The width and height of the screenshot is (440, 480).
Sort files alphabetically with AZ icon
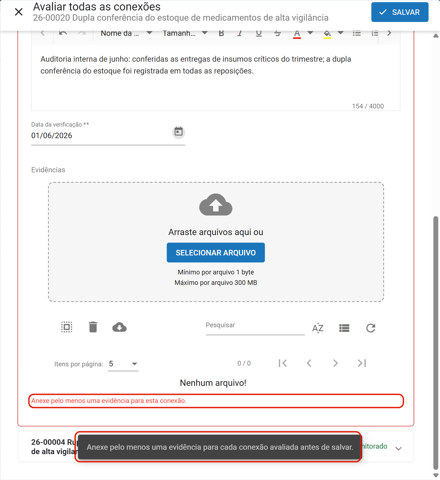pos(318,328)
